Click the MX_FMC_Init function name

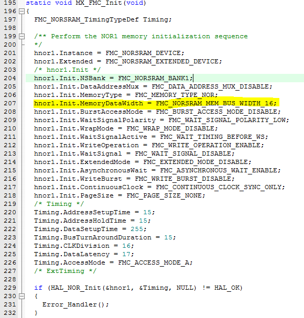[x=100, y=3]
